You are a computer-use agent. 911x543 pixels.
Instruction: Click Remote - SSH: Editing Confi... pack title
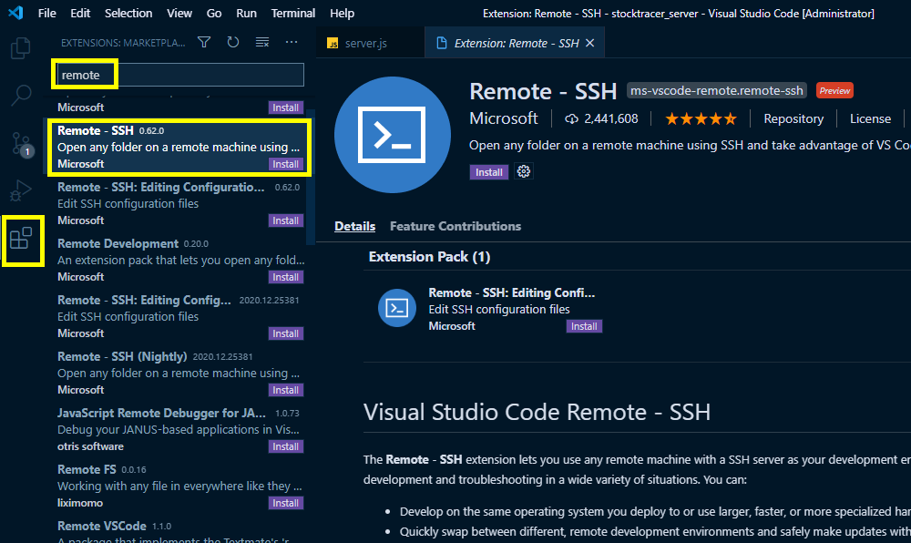[x=511, y=292]
